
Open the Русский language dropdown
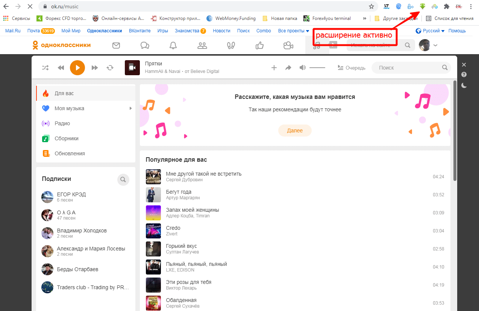(x=430, y=31)
